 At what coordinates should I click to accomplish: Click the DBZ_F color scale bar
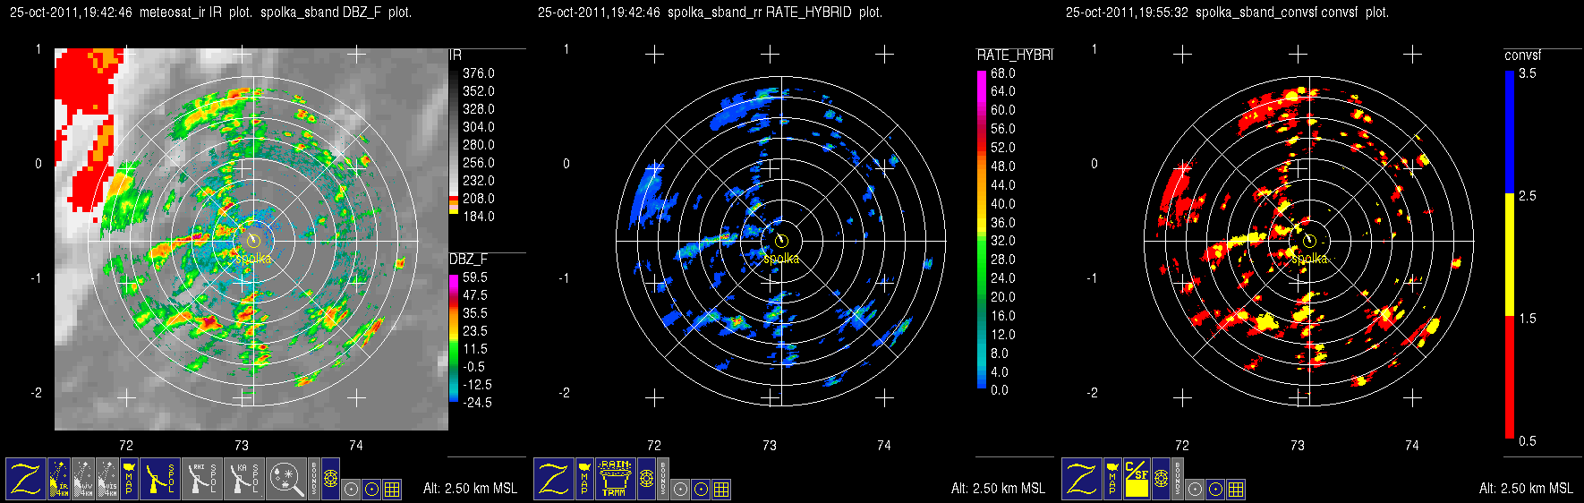click(x=454, y=337)
